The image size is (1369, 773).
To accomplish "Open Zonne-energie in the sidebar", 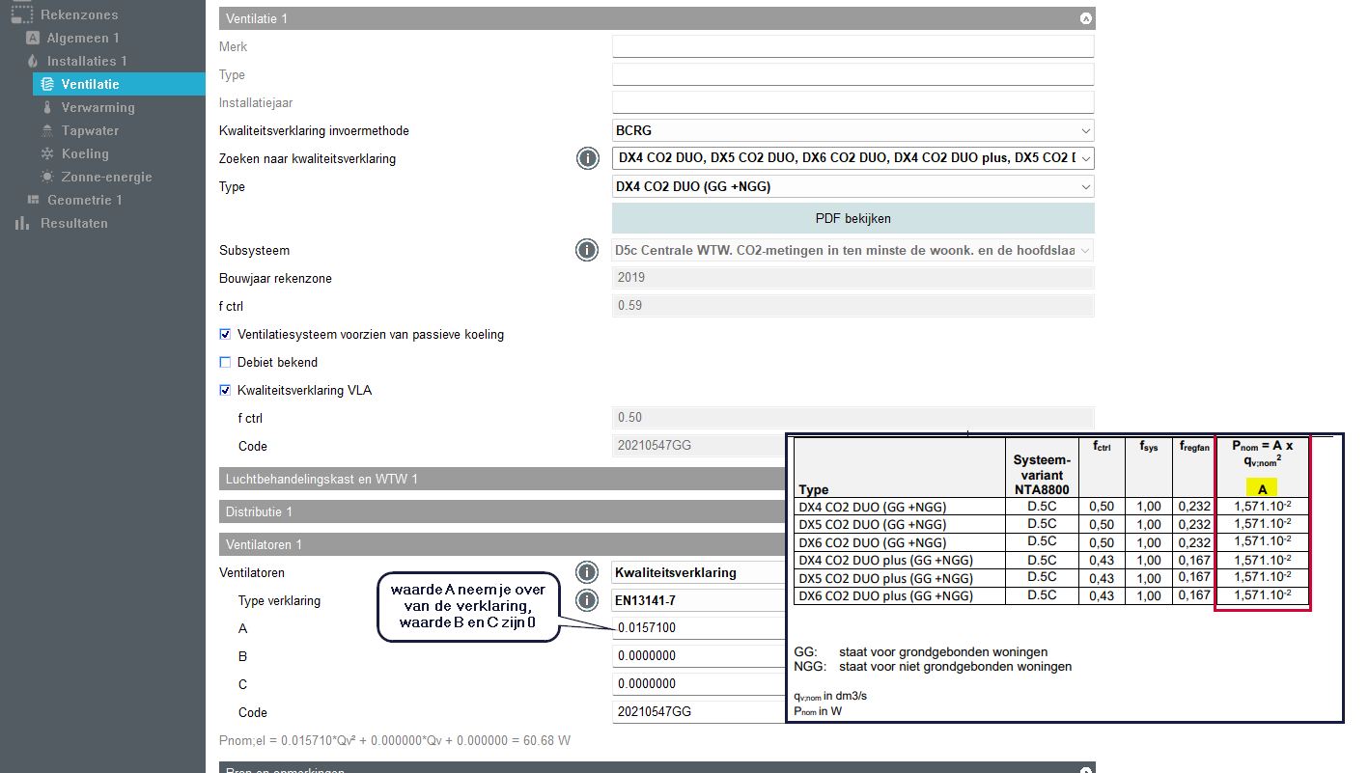I will (106, 177).
